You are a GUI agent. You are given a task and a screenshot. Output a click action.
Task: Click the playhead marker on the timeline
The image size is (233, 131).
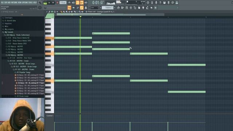(80, 17)
